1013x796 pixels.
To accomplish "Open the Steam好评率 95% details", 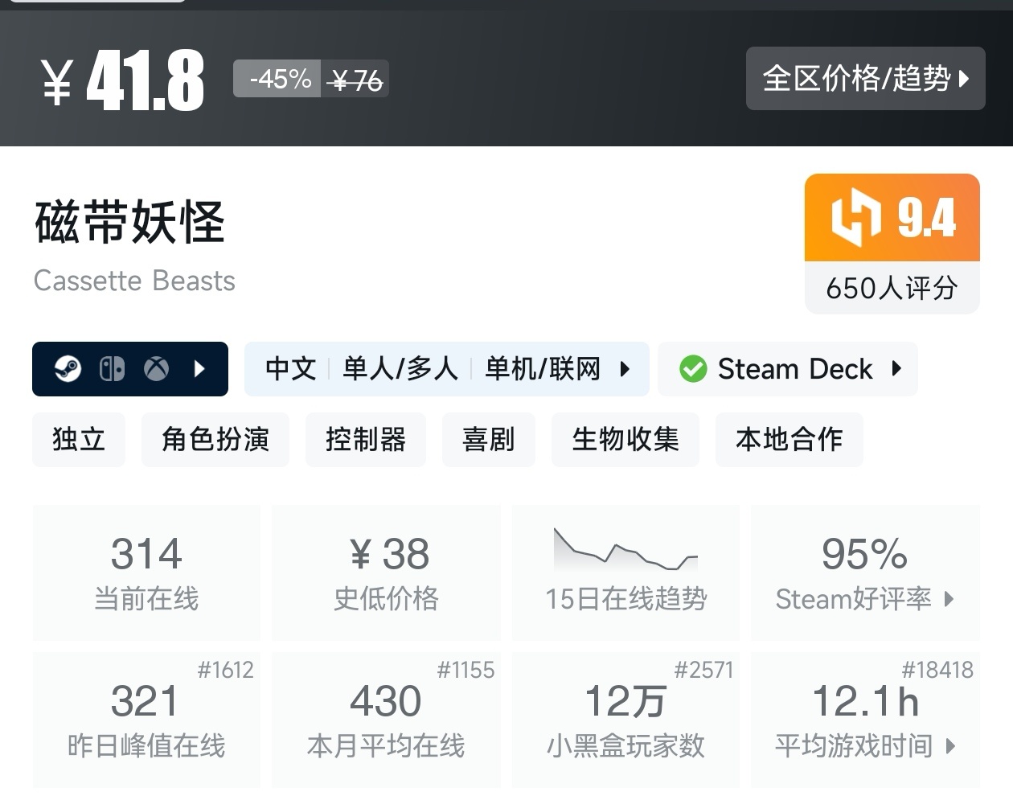I will click(x=864, y=572).
